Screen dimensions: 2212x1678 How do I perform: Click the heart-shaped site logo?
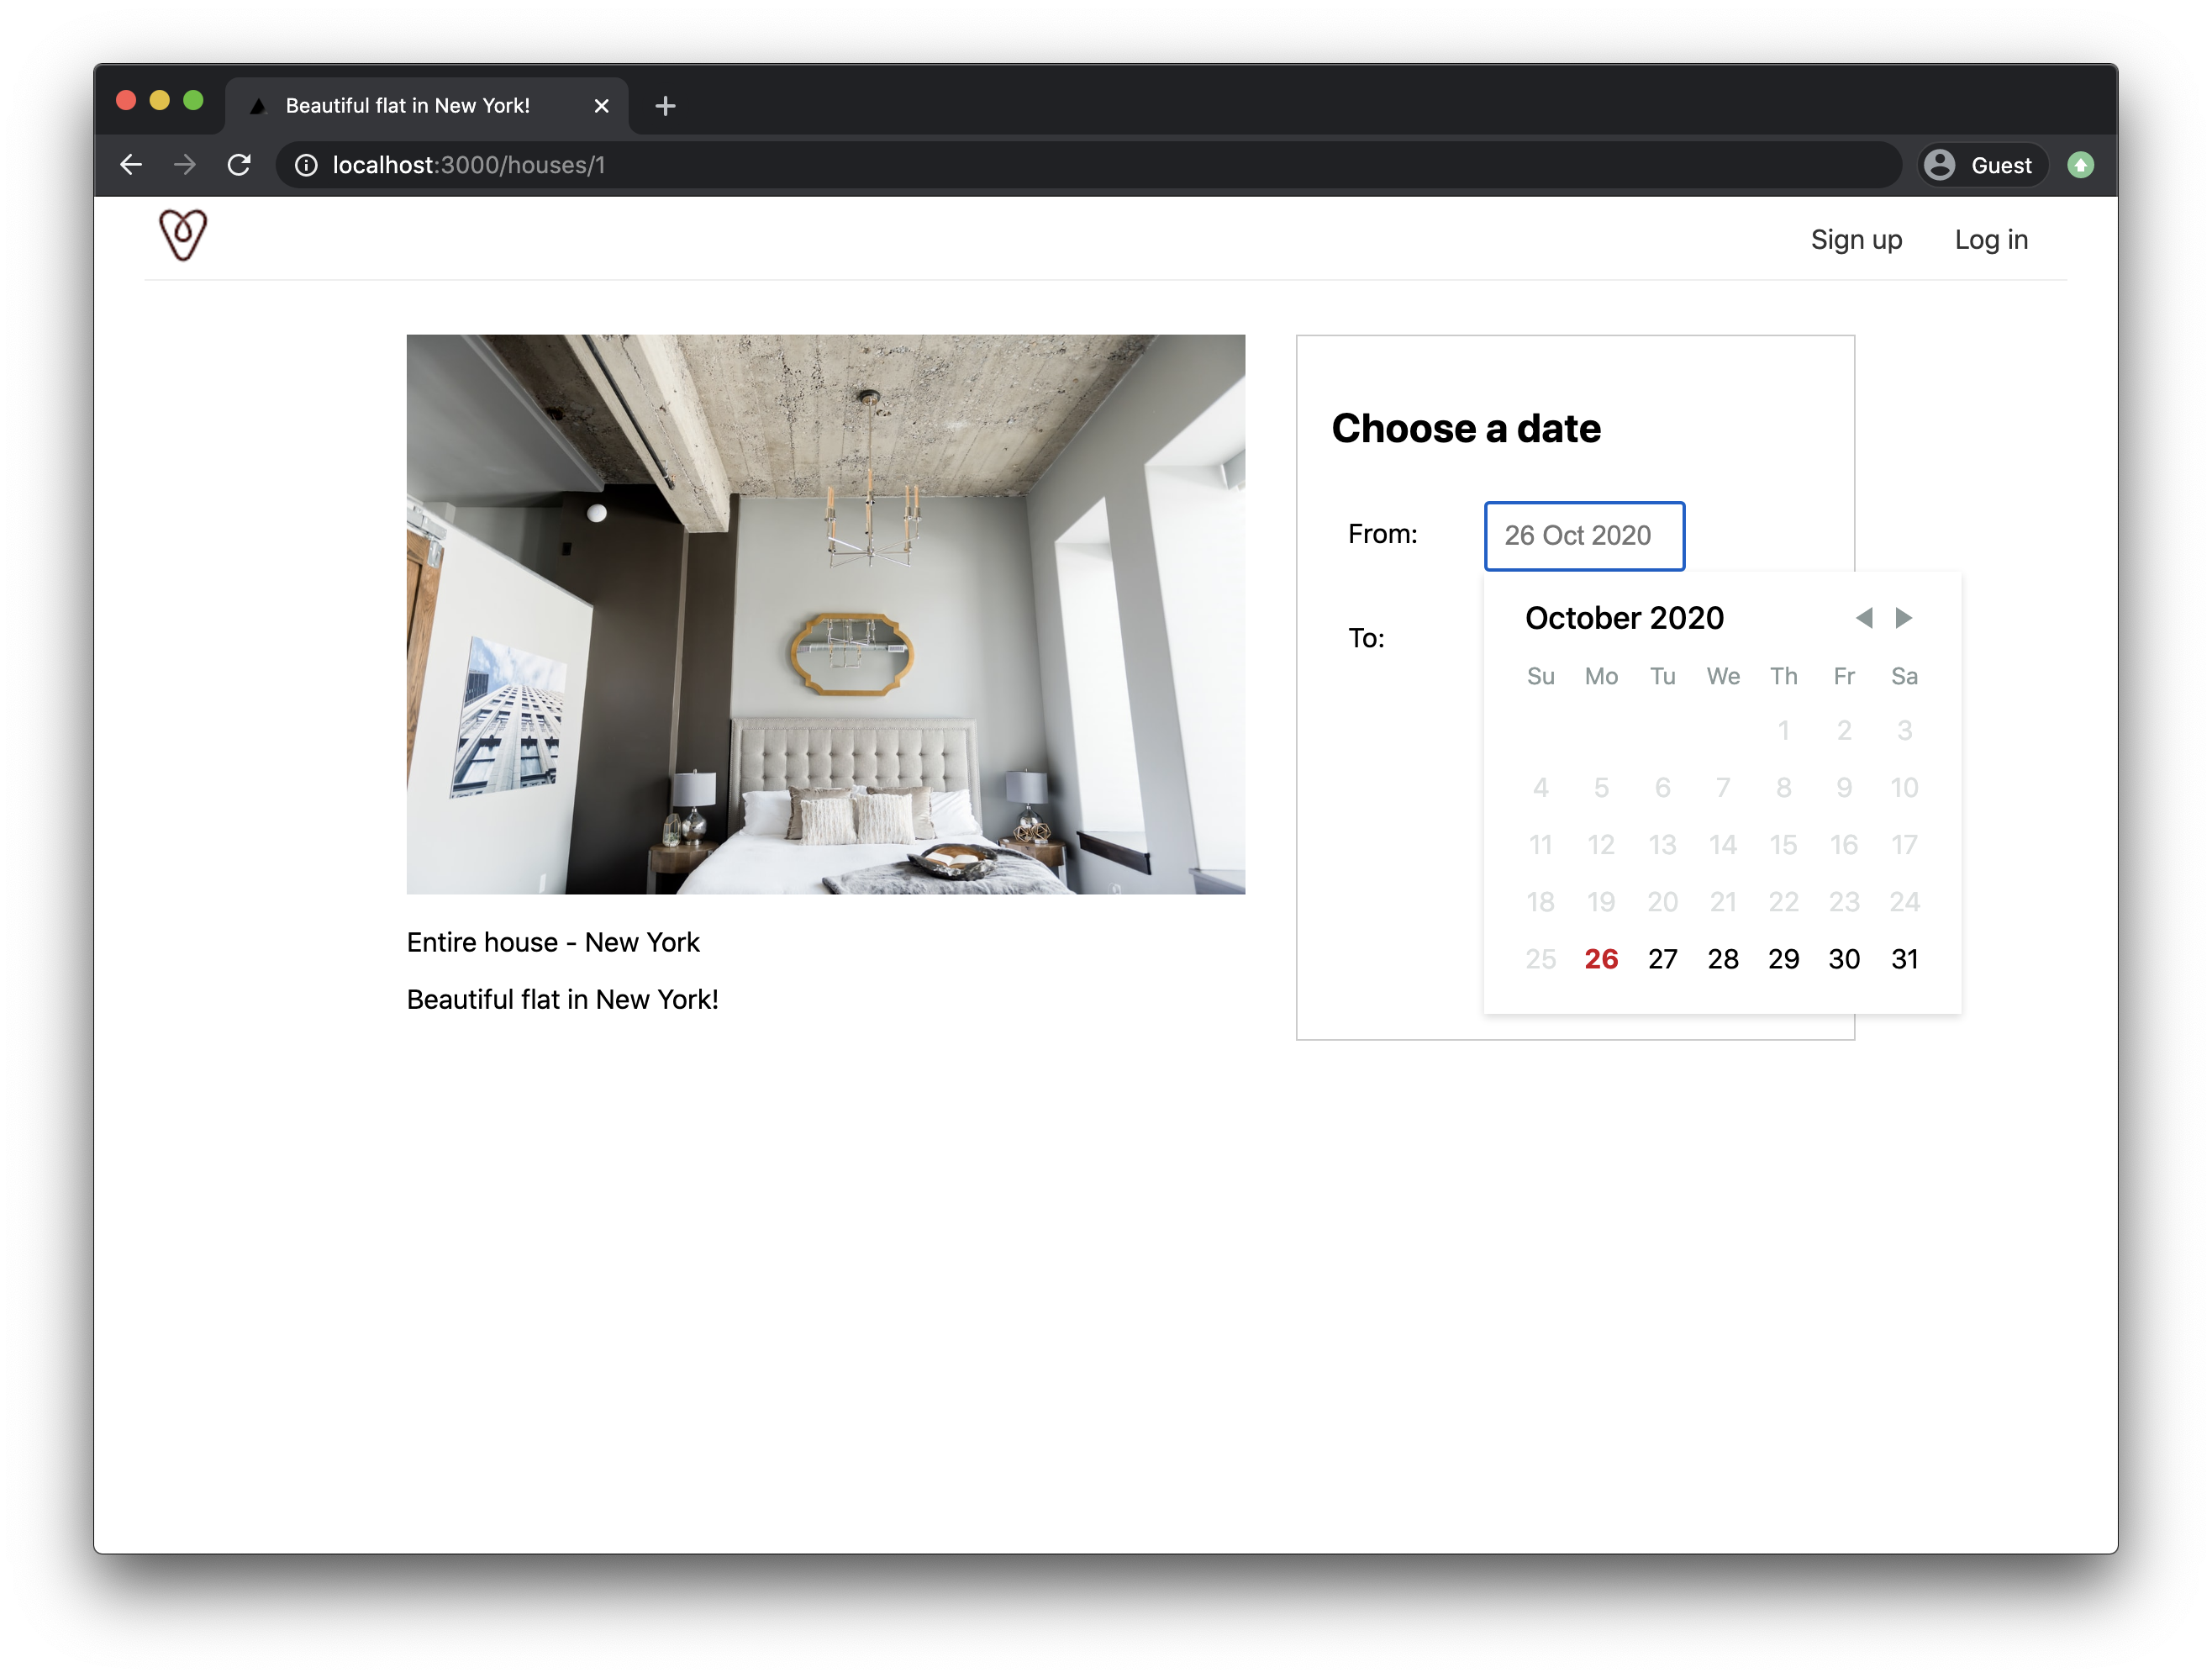[183, 235]
